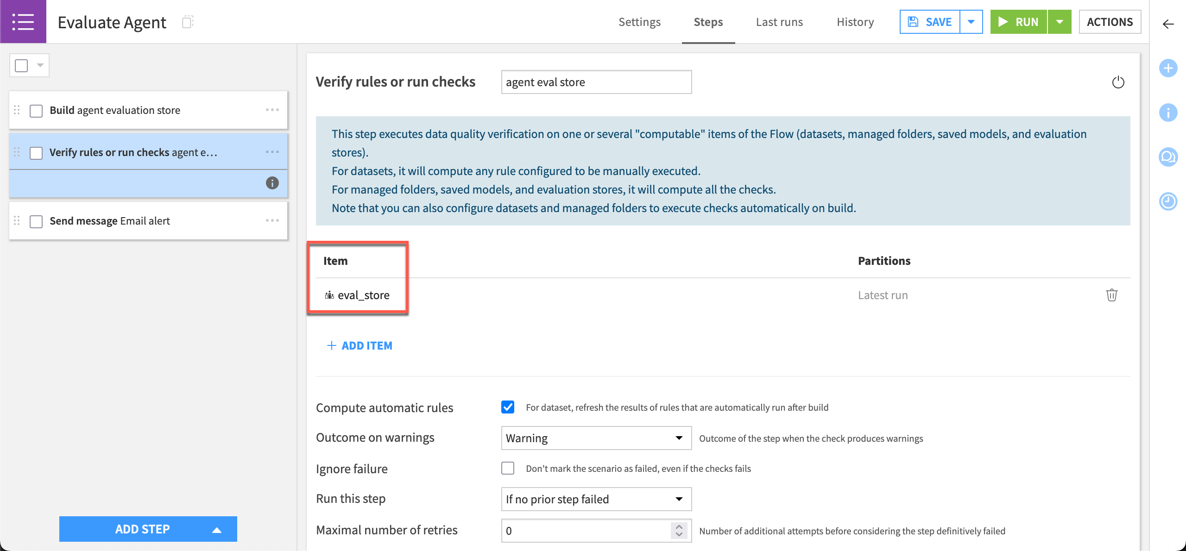Click the step name input field
The image size is (1186, 551).
596,82
